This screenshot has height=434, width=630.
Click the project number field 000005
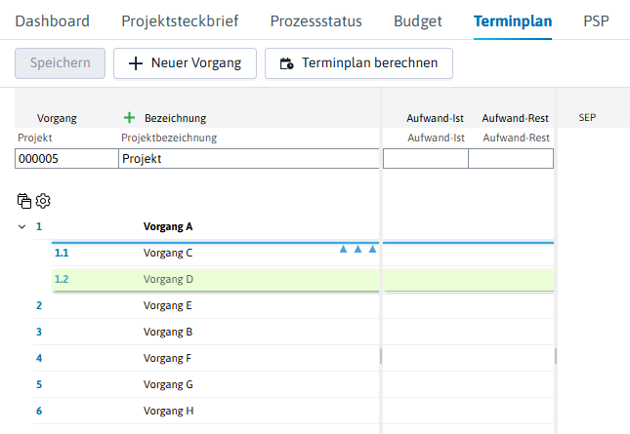(66, 158)
